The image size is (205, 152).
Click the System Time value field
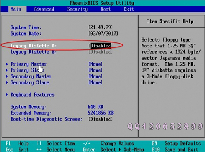point(101,27)
